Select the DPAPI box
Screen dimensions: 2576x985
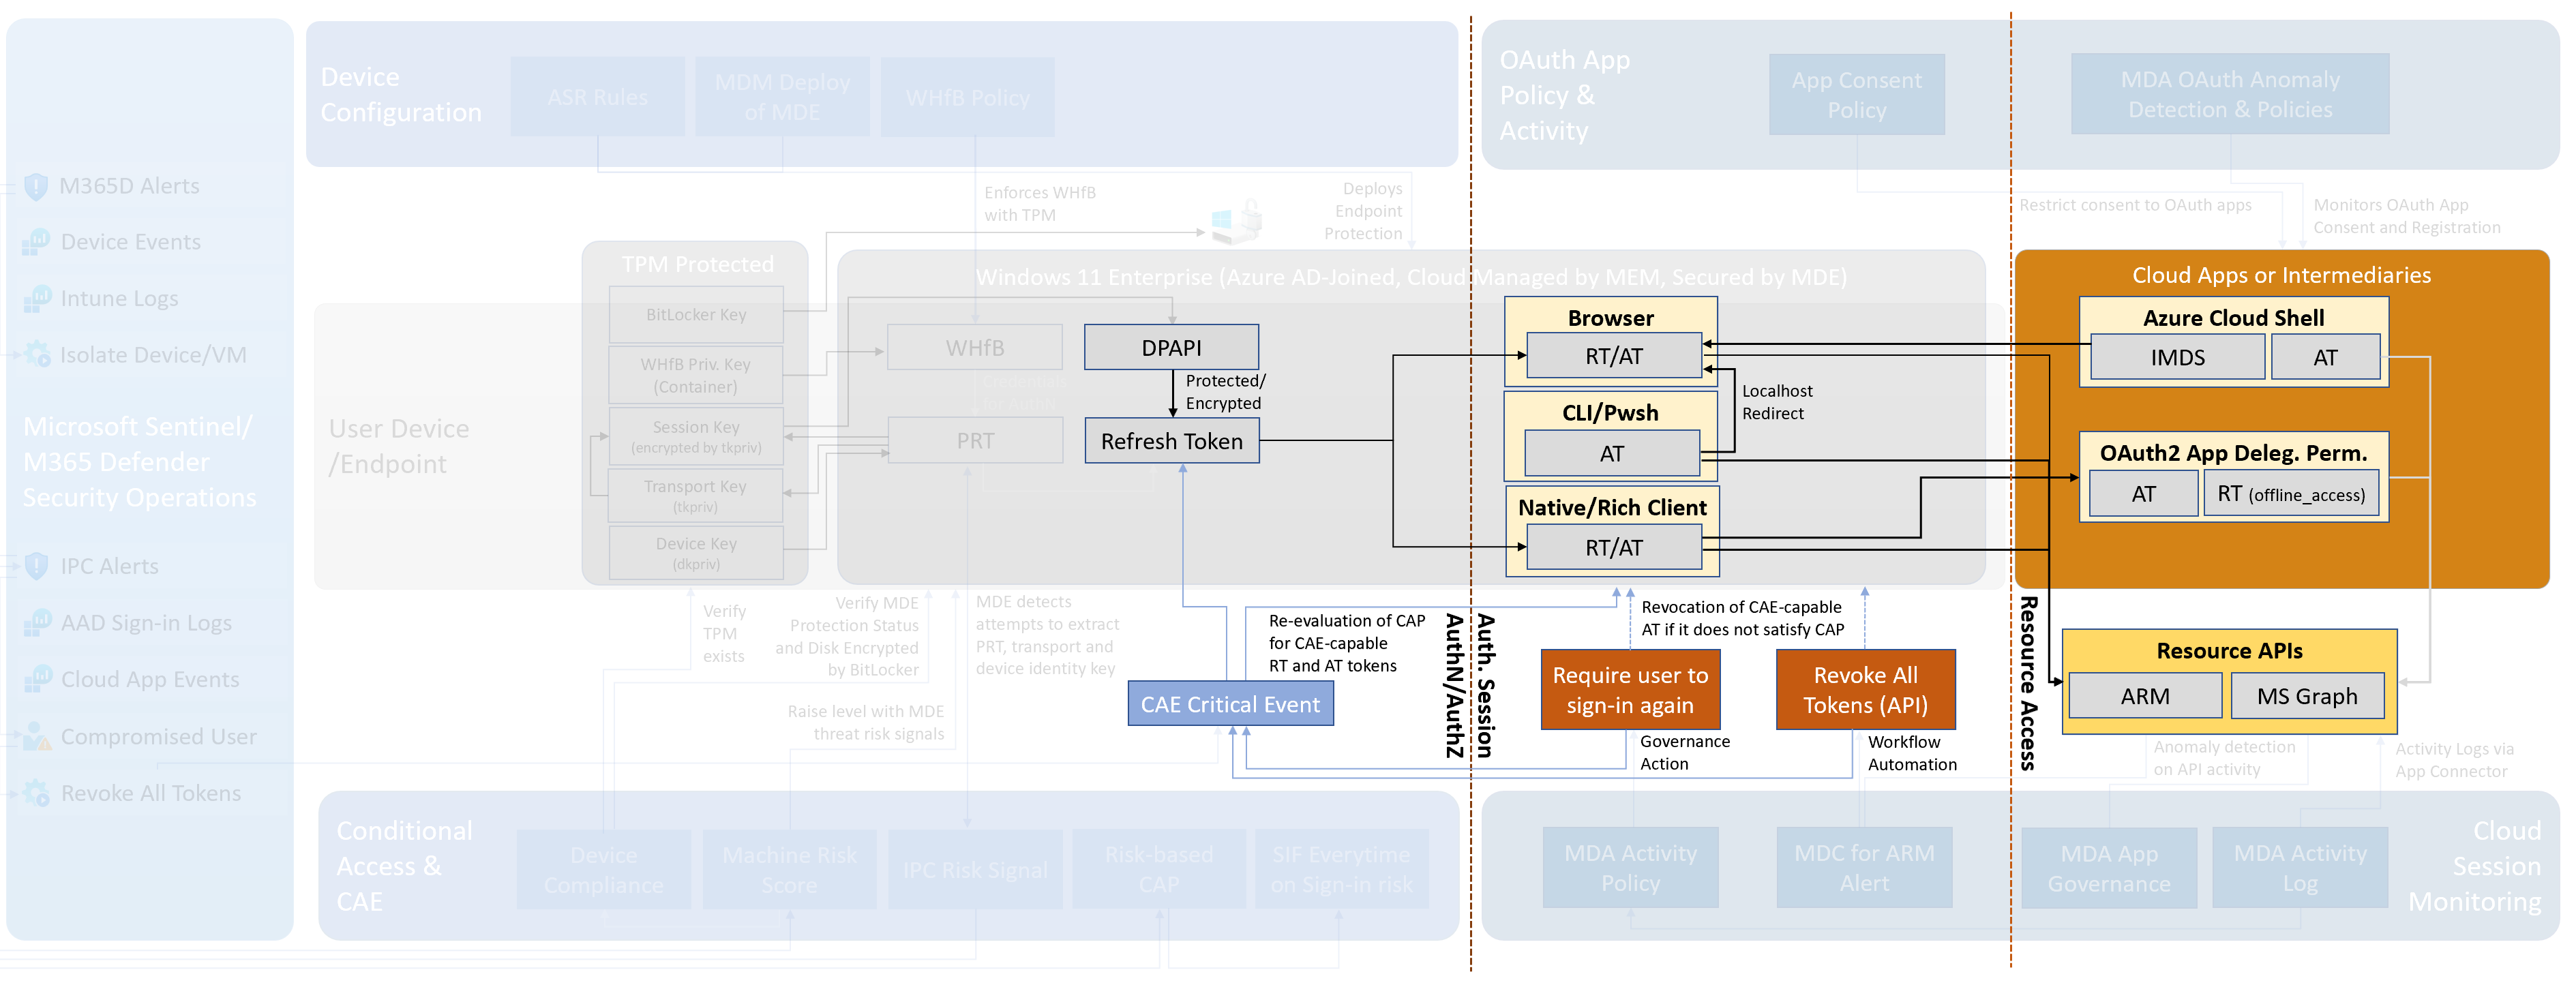[x=1171, y=348]
